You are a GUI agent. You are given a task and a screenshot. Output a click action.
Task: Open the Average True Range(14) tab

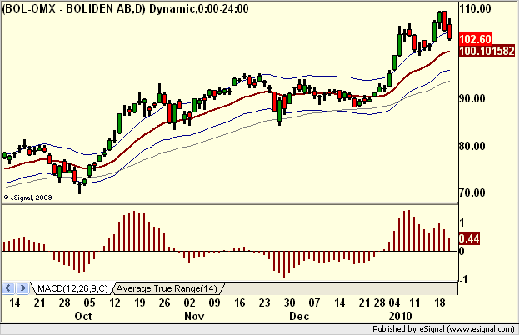click(x=167, y=288)
